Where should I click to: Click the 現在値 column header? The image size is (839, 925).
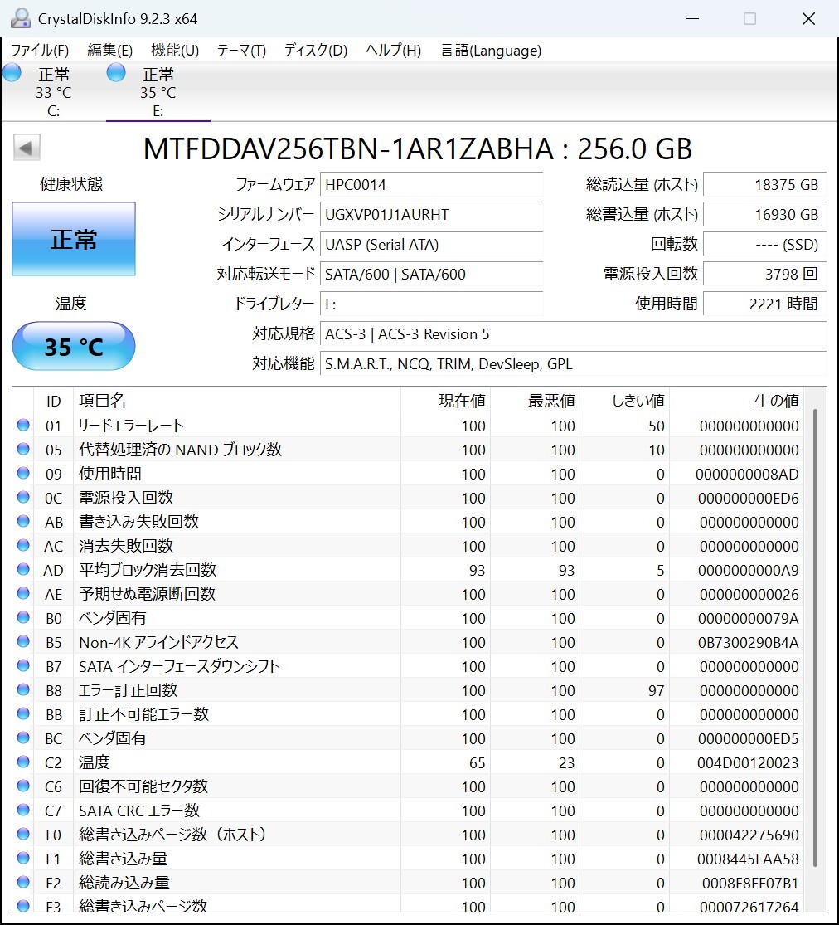(446, 401)
